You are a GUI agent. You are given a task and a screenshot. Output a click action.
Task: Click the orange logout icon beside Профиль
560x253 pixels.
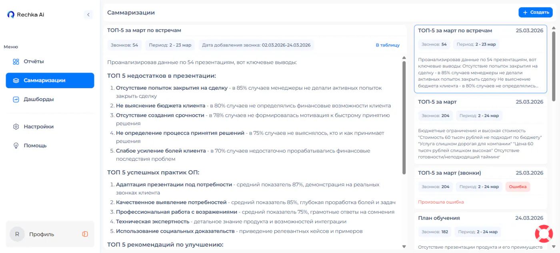[x=85, y=234]
